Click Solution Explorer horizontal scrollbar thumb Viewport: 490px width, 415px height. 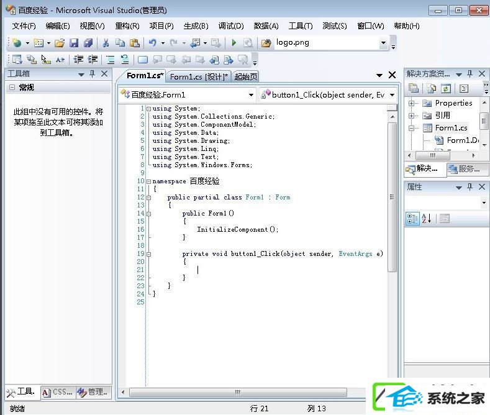(x=432, y=155)
